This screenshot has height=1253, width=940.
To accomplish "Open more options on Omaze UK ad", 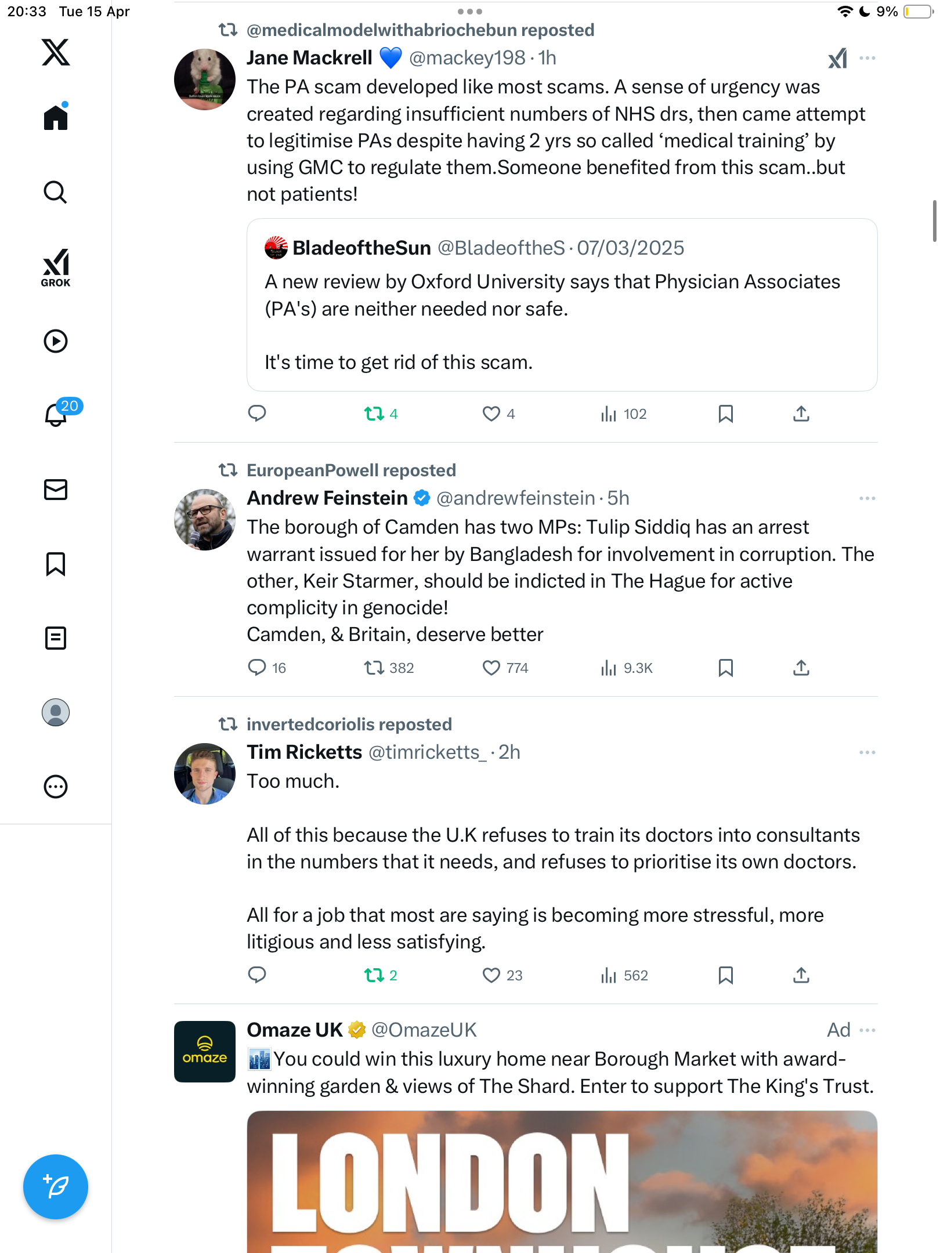I will pos(867,1030).
